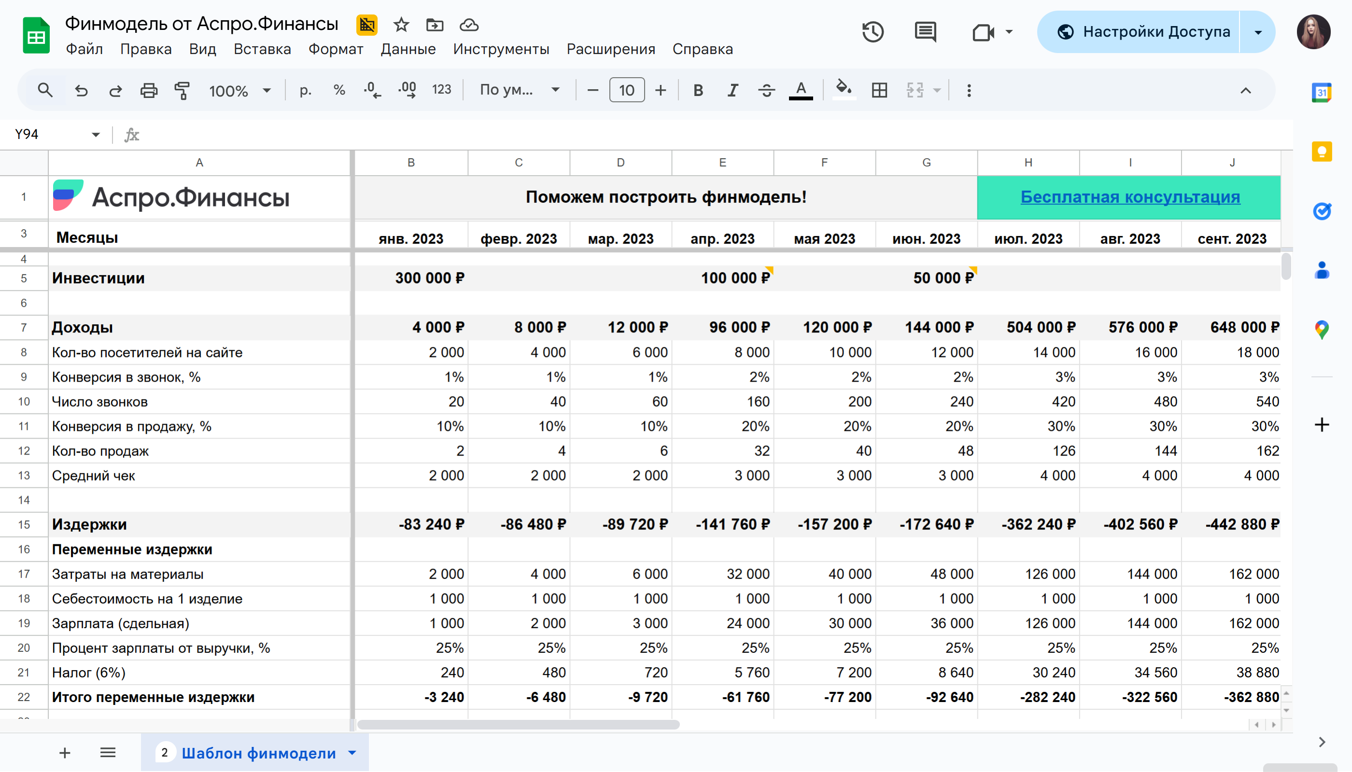Click the print icon in toolbar
The width and height of the screenshot is (1352, 772).
pos(149,91)
